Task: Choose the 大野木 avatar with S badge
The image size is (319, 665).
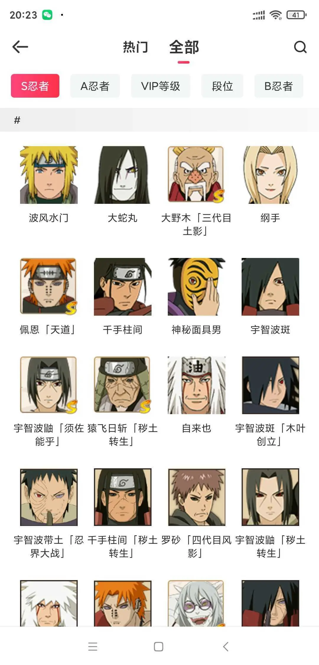Action: [x=196, y=175]
